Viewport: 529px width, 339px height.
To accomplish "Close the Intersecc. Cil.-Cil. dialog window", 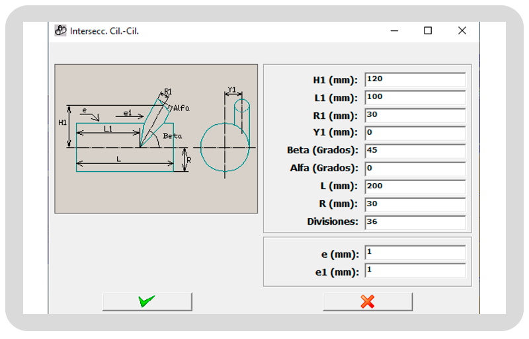I will 462,30.
